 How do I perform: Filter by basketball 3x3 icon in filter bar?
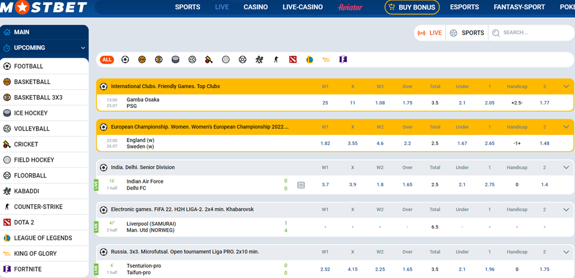point(159,59)
